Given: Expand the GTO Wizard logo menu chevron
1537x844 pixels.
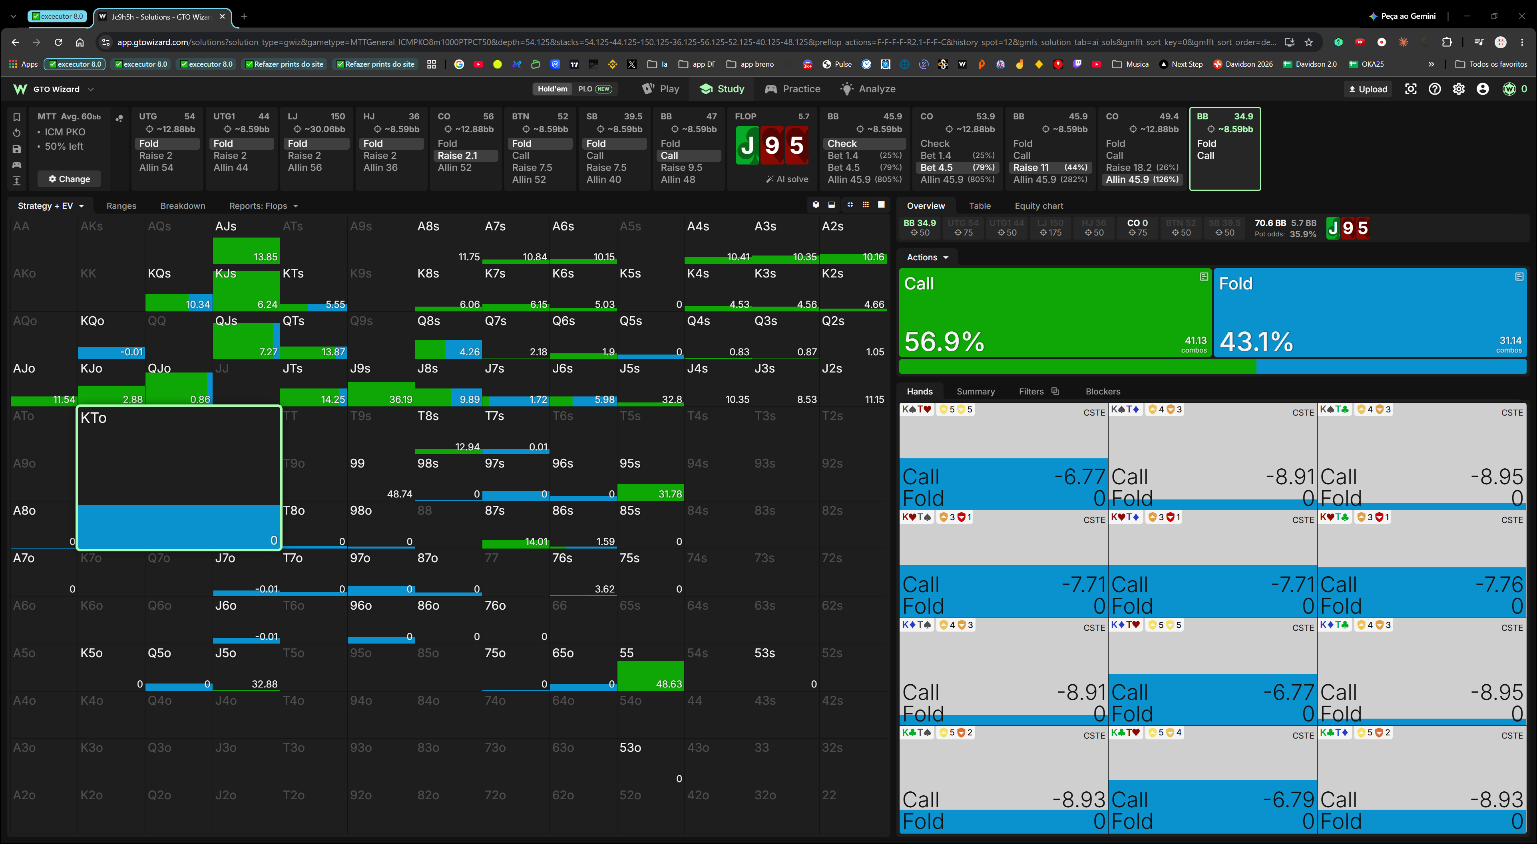Looking at the screenshot, I should pos(91,89).
